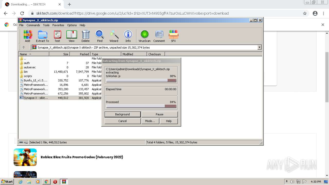Open Chrome three-dot menu

pyautogui.click(x=323, y=13)
